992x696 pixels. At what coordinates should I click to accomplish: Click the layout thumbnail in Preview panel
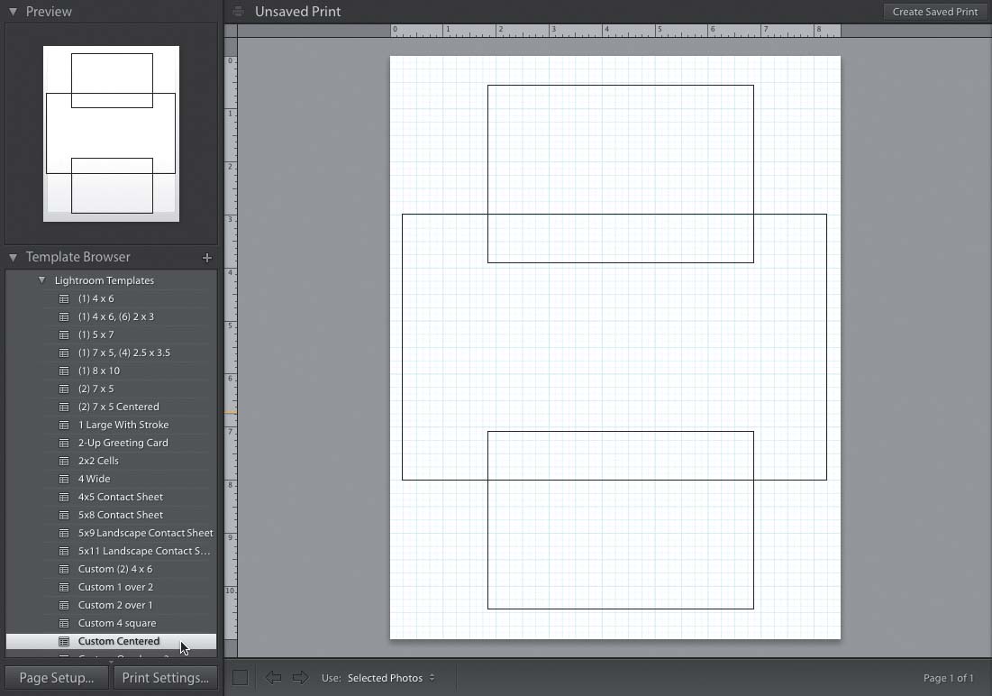(x=111, y=133)
